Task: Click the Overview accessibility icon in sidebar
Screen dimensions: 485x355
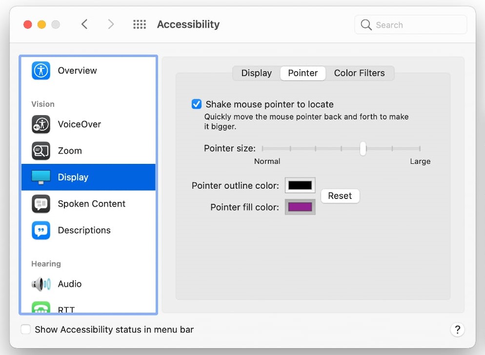Action: [x=41, y=71]
